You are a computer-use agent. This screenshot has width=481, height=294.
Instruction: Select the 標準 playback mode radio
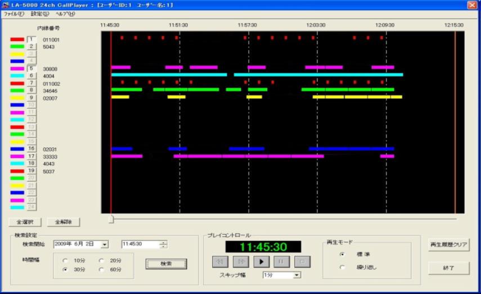(x=342, y=254)
